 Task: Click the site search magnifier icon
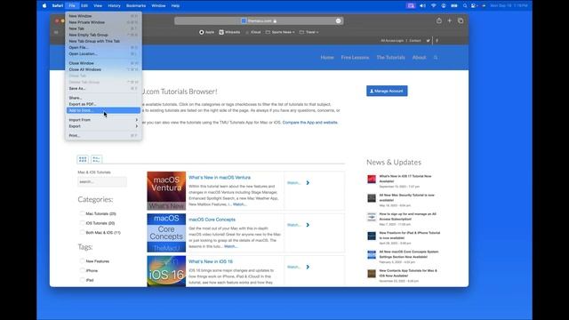(x=436, y=57)
